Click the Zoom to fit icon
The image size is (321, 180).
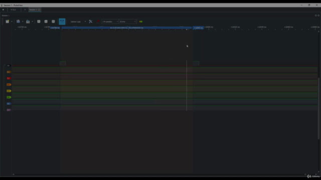53,21
